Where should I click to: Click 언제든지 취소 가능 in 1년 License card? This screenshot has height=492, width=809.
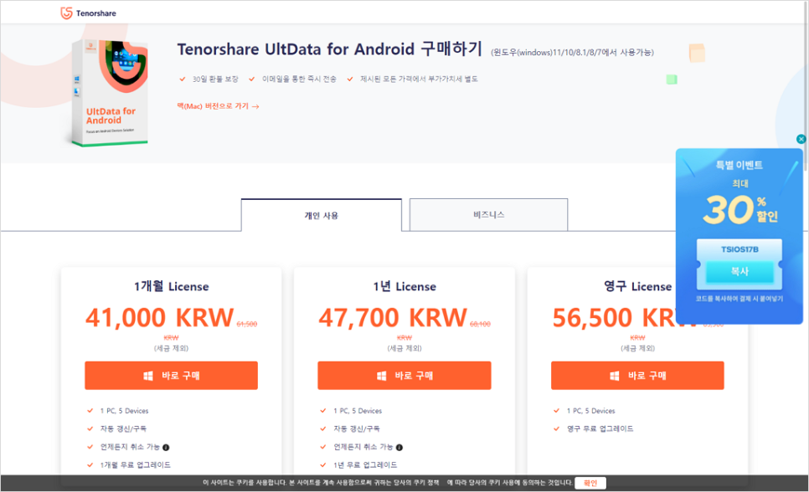(x=363, y=447)
